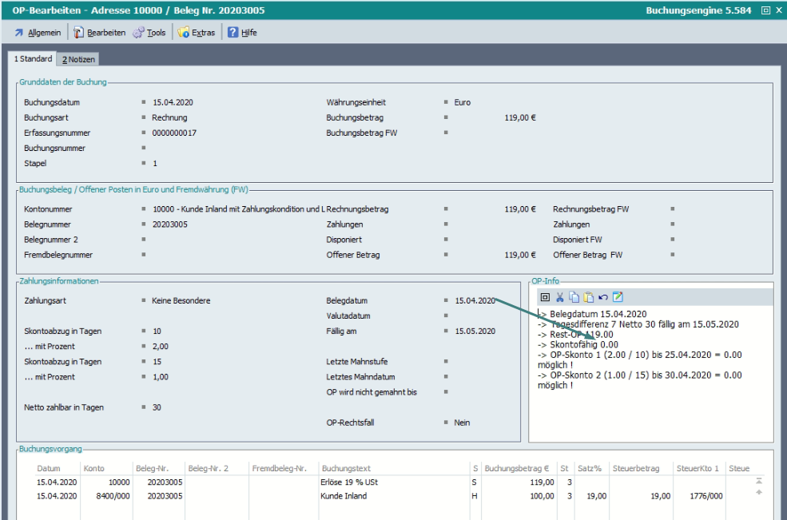The image size is (787, 520).
Task: Switch to the Notizen tab
Action: (78, 60)
